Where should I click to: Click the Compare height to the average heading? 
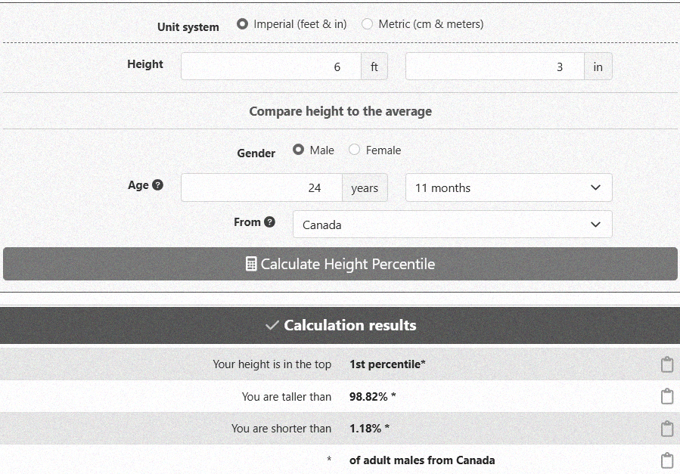(340, 111)
